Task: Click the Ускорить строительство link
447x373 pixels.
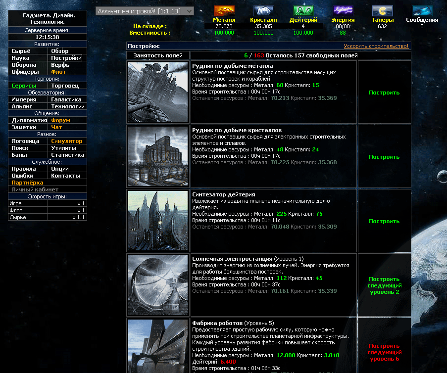Action: pyautogui.click(x=376, y=46)
